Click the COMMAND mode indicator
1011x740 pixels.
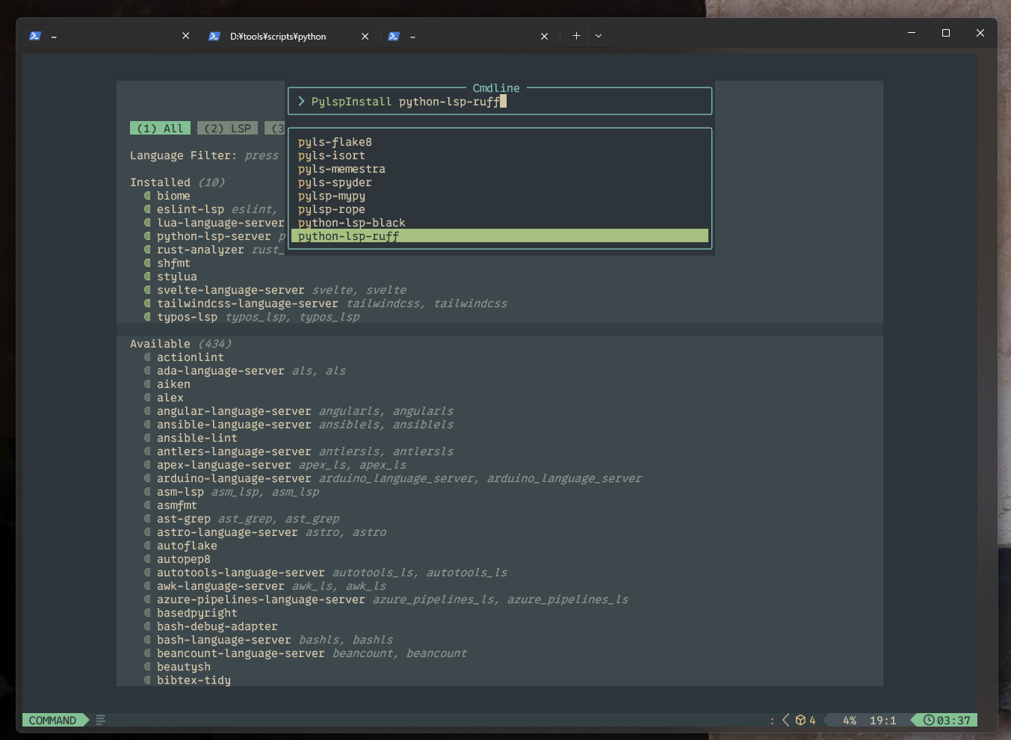[x=51, y=720]
